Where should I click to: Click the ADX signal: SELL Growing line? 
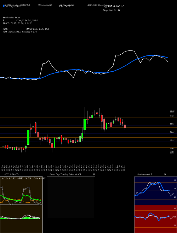tap(21, 32)
